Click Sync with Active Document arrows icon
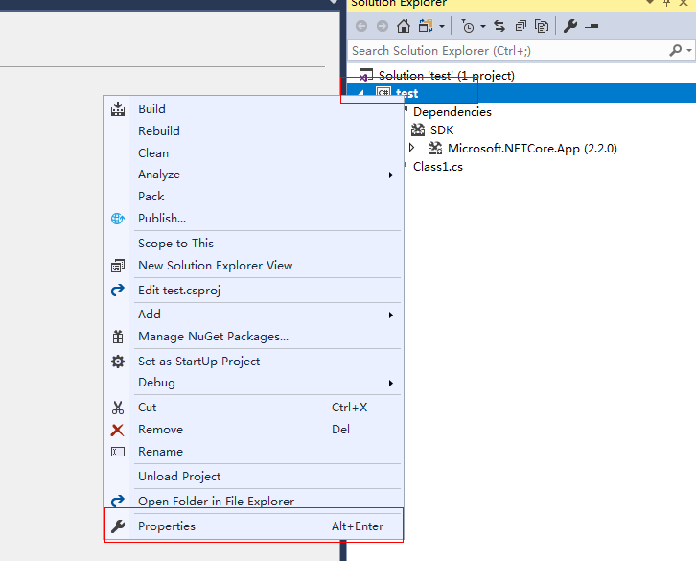The width and height of the screenshot is (696, 561). (x=499, y=26)
